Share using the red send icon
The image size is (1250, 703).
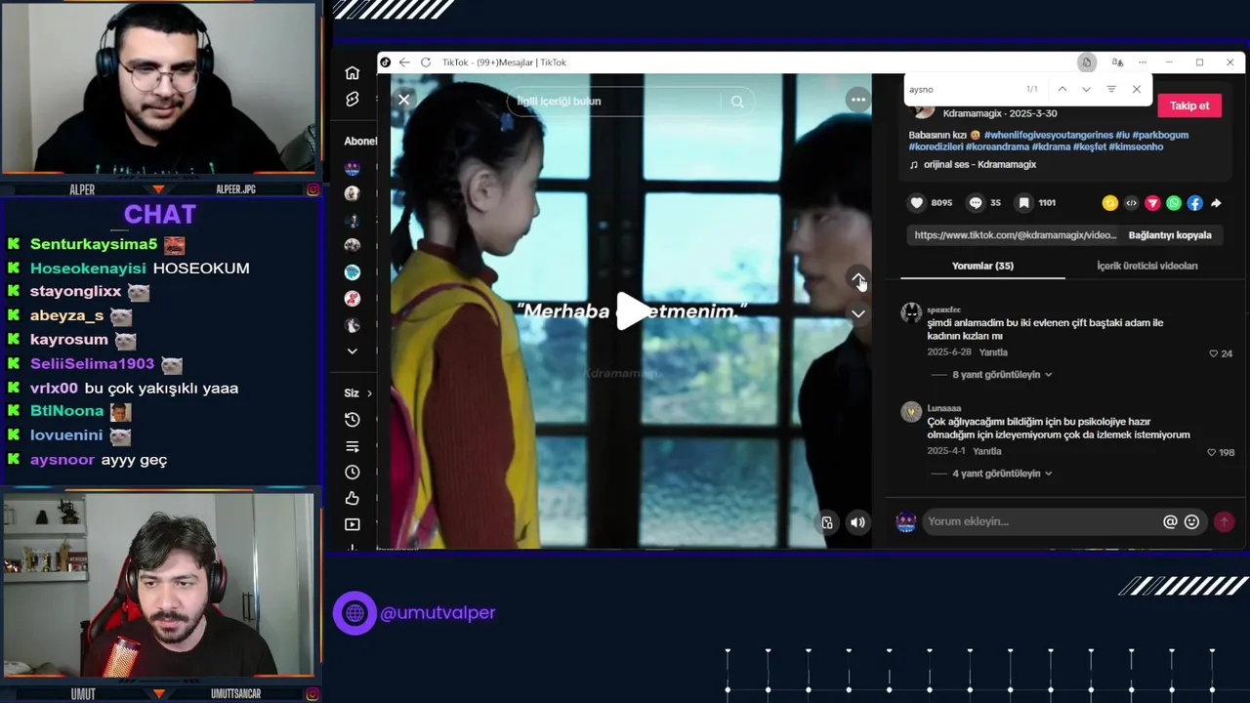pos(1152,203)
